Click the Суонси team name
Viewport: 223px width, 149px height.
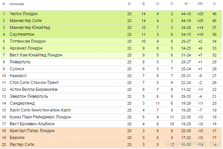17,69
